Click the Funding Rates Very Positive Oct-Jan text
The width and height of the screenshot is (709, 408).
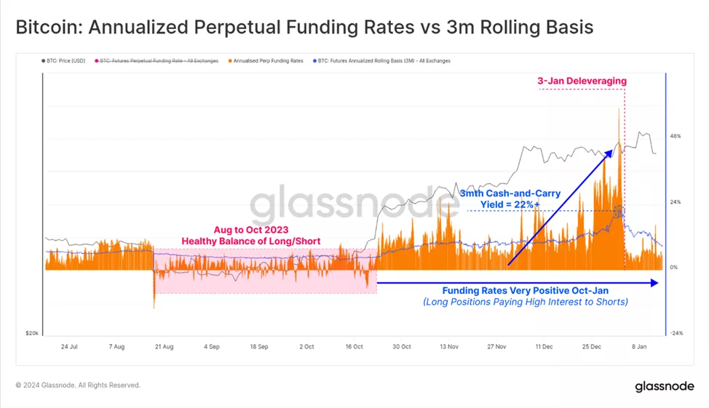click(525, 289)
